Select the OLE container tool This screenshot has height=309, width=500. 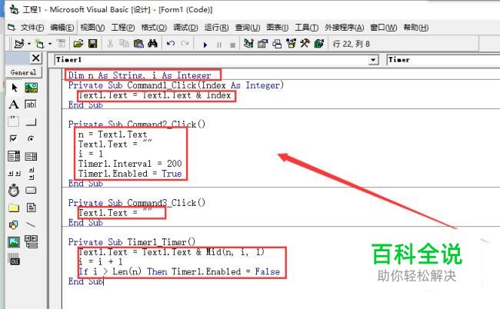click(x=14, y=259)
